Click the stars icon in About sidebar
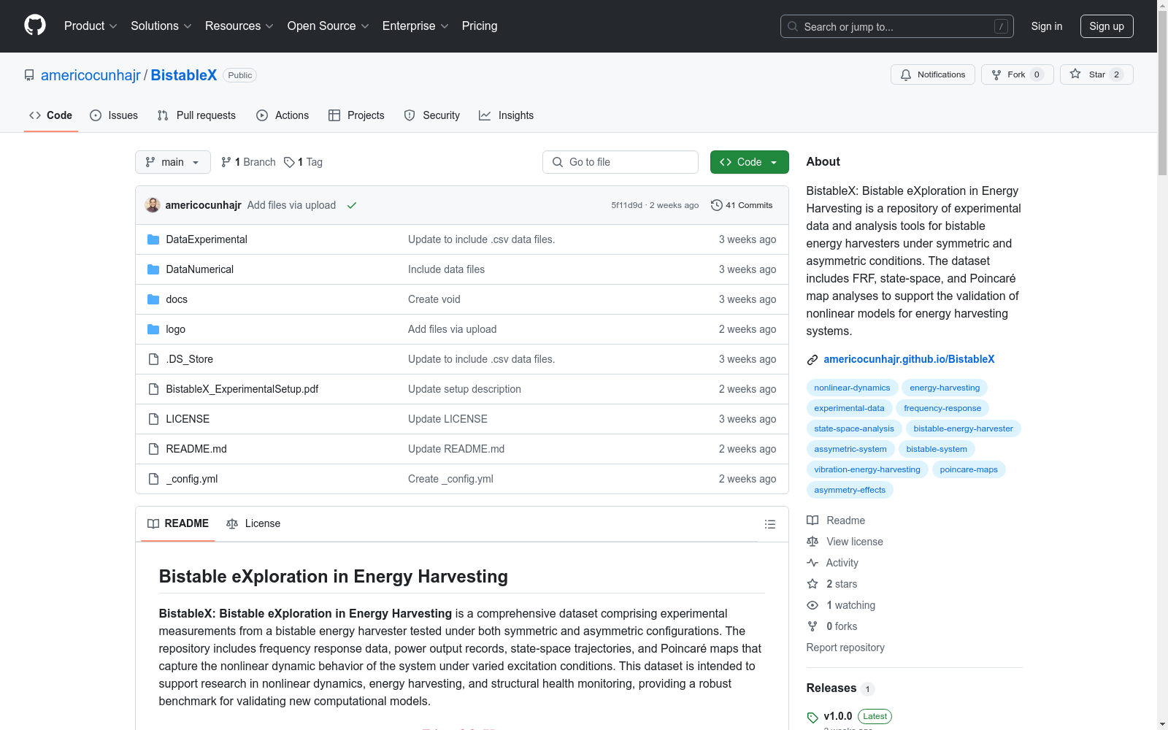Screen dimensions: 1168x730 pyautogui.click(x=812, y=584)
